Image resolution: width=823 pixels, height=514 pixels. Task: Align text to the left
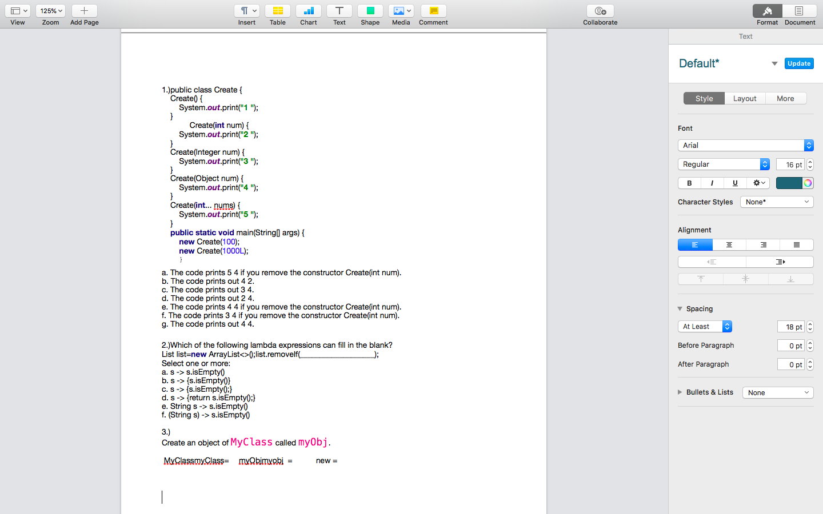[695, 245]
